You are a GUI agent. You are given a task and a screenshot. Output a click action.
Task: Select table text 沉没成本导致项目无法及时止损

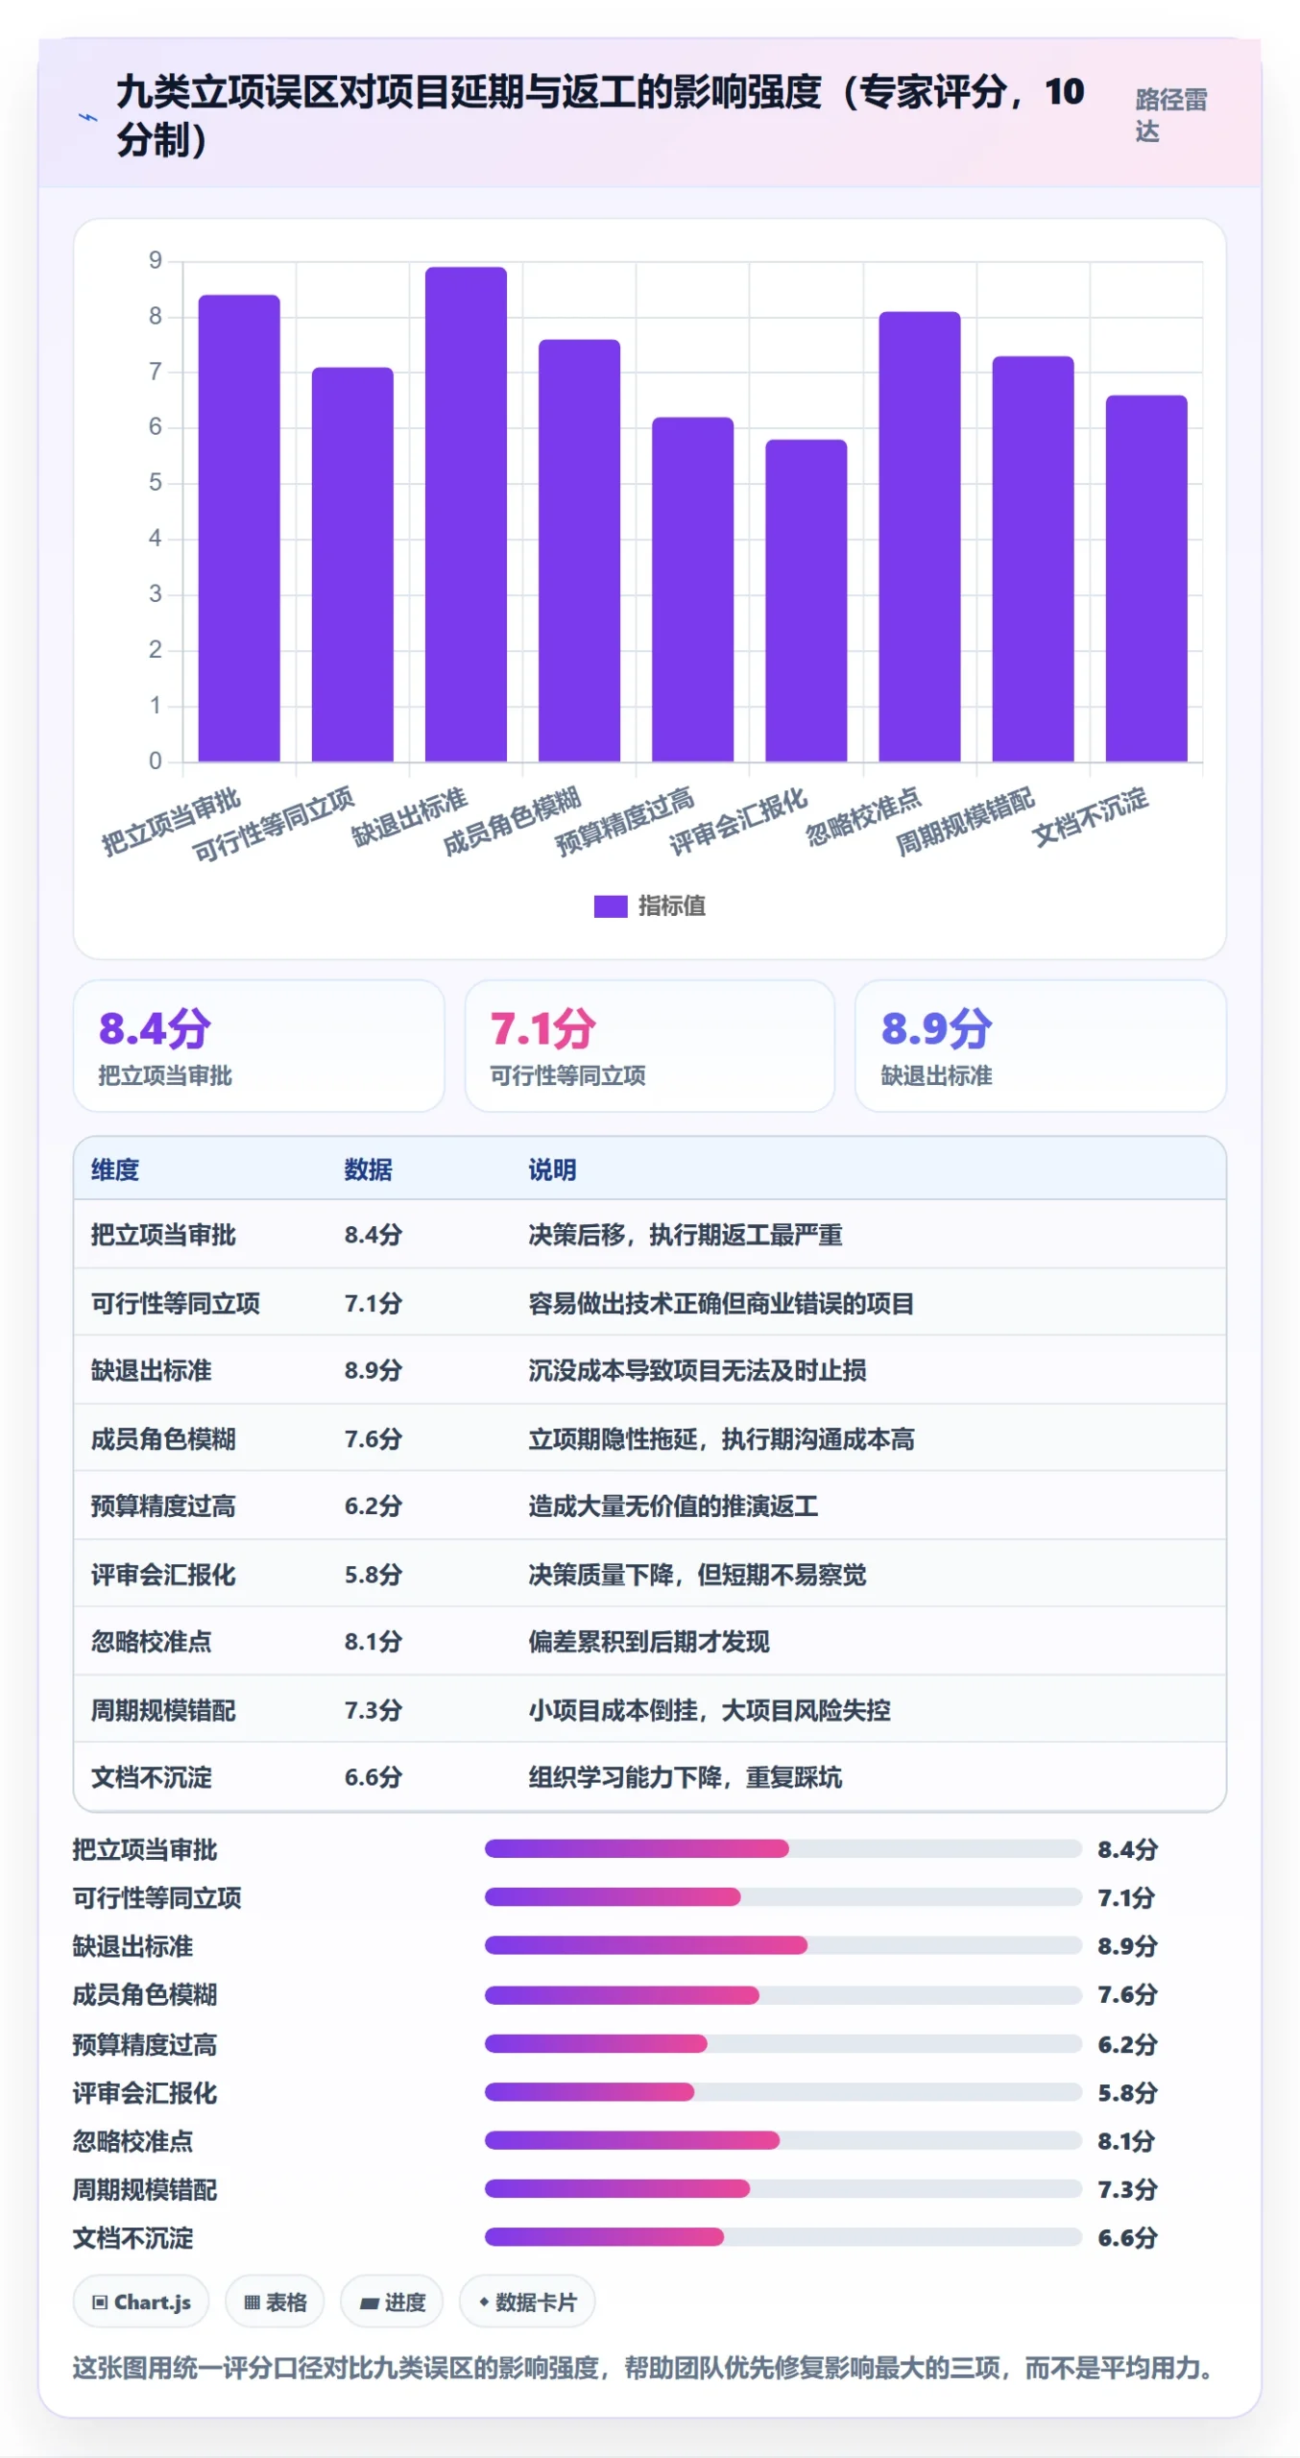click(x=697, y=1370)
